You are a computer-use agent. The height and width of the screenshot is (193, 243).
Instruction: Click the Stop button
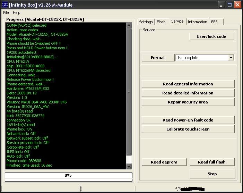coord(212,174)
